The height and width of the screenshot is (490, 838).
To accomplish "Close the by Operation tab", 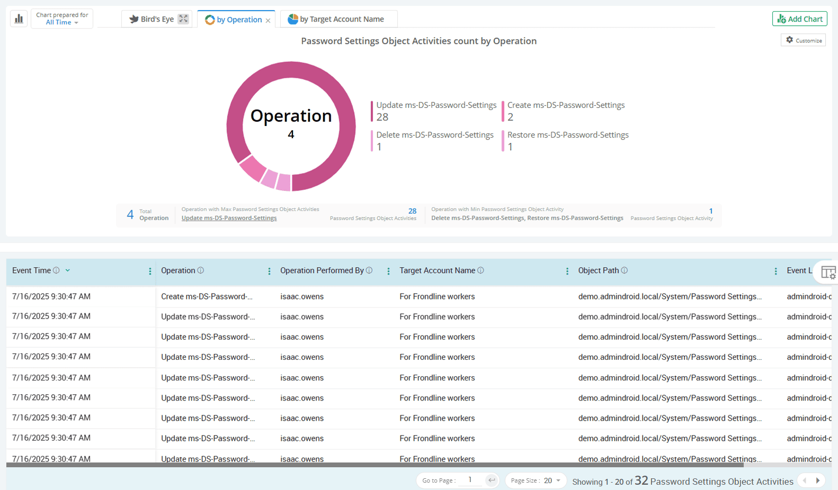I will [x=268, y=21].
